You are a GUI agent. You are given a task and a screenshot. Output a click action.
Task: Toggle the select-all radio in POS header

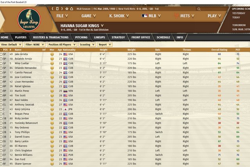coord(1,50)
